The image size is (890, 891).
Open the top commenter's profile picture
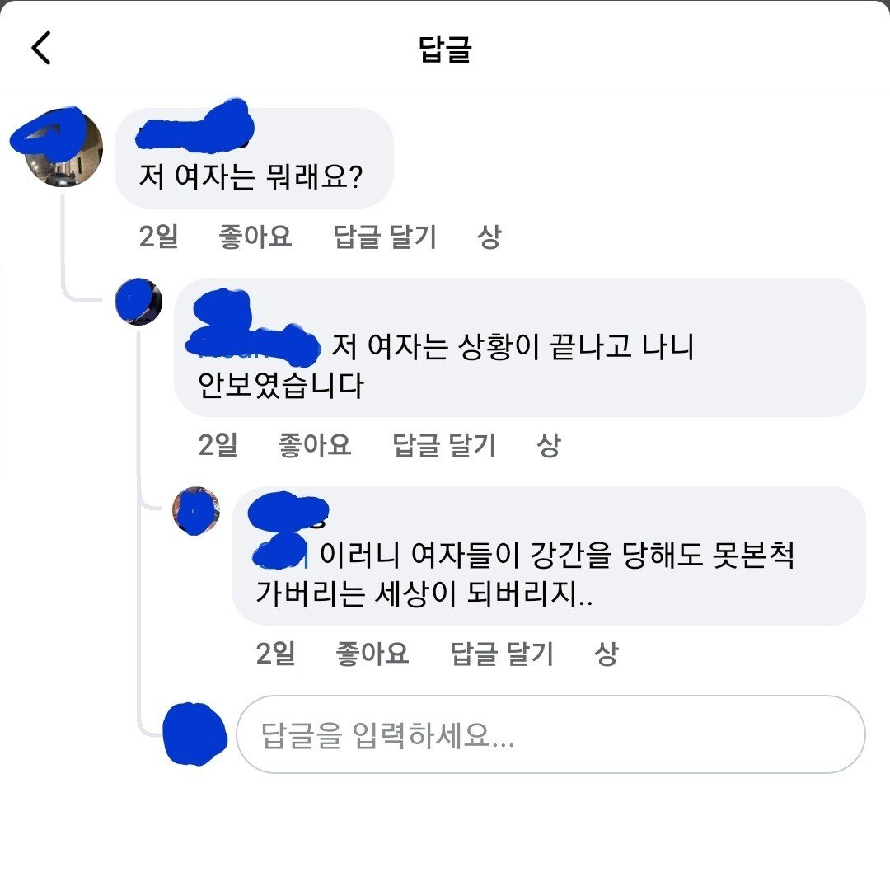[63, 147]
